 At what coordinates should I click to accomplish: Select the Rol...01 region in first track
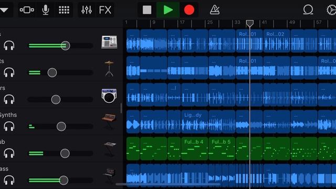249,41
